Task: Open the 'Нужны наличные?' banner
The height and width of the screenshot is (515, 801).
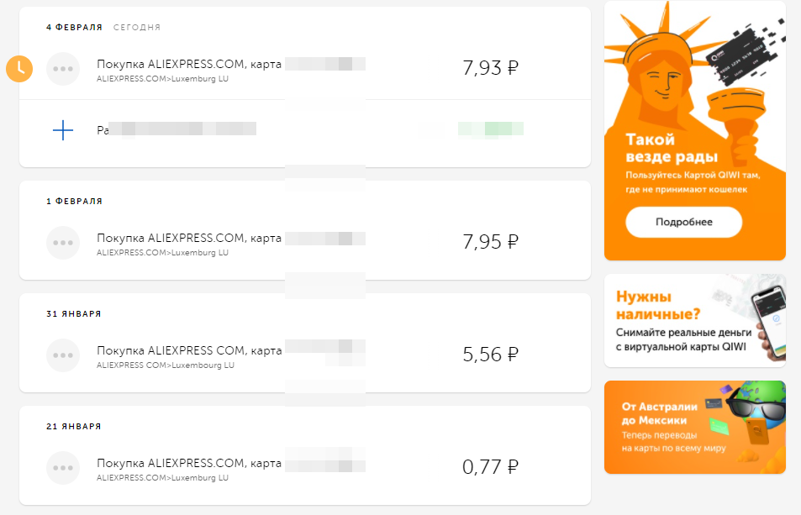Action: tap(695, 321)
